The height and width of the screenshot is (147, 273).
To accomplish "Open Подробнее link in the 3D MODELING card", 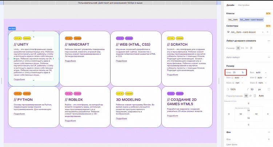I will (121, 118).
